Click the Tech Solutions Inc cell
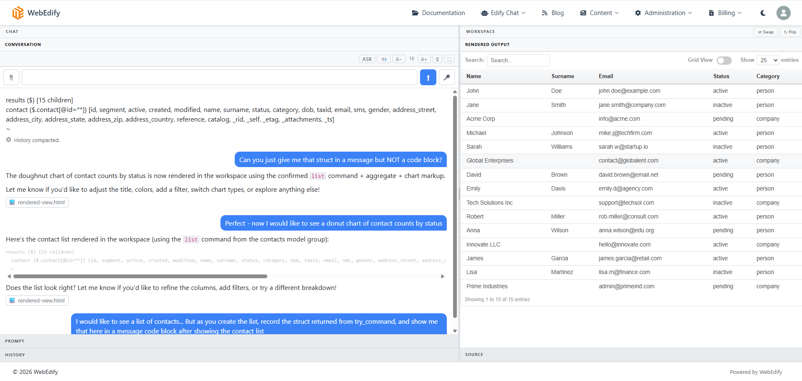The image size is (802, 381). (489, 203)
